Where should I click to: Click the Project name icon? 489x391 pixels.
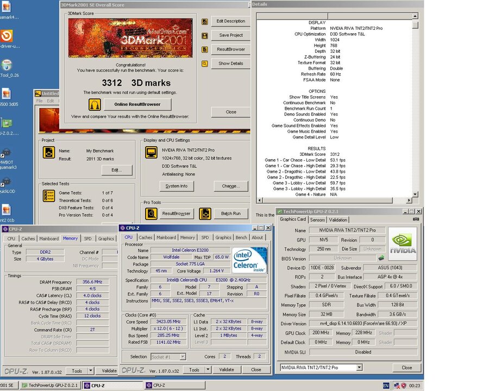click(49, 153)
